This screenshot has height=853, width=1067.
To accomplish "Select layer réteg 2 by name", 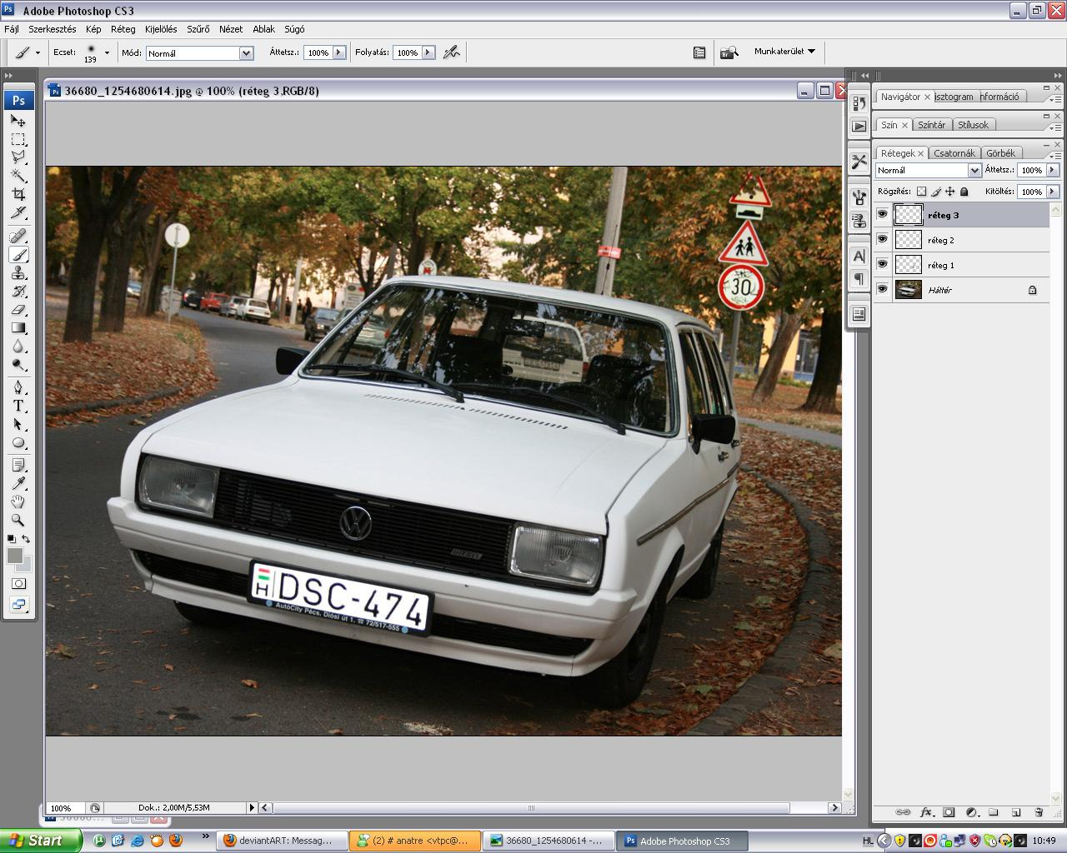I will pyautogui.click(x=941, y=240).
